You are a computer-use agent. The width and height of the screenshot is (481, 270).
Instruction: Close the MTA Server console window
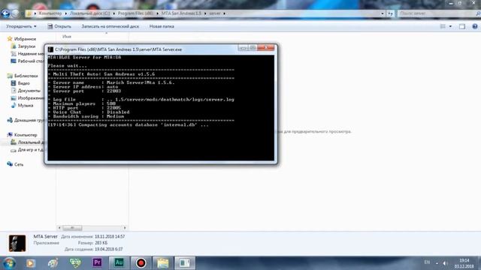pyautogui.click(x=266, y=48)
